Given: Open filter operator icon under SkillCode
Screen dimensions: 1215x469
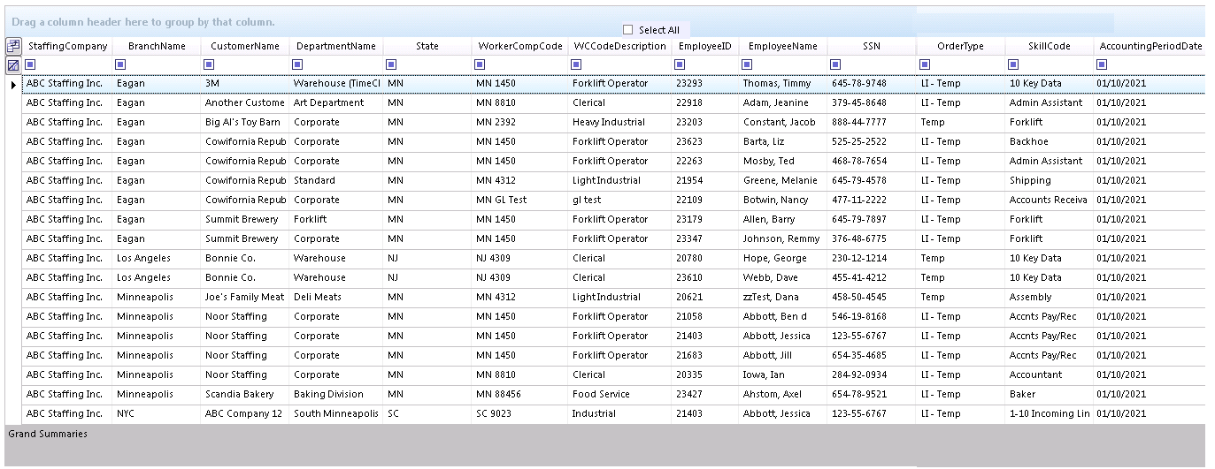Looking at the screenshot, I should coord(1013,64).
